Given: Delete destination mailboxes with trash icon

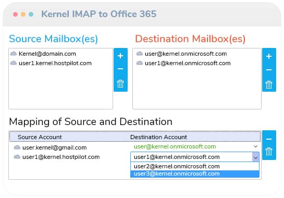Looking at the screenshot, I should click(x=269, y=84).
